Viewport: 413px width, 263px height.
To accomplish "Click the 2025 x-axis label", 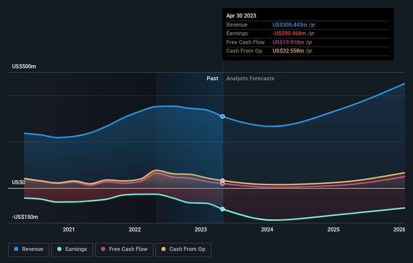I will [334, 230].
